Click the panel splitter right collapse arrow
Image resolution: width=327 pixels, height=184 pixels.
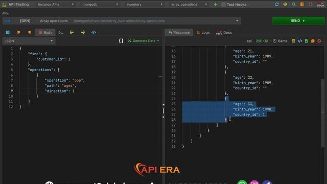(163, 117)
